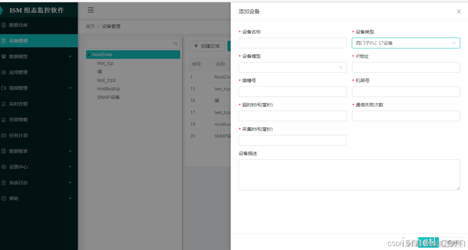Screen dimensions: 468x250
Task: Go to 实时告警 page
Action: (39, 104)
